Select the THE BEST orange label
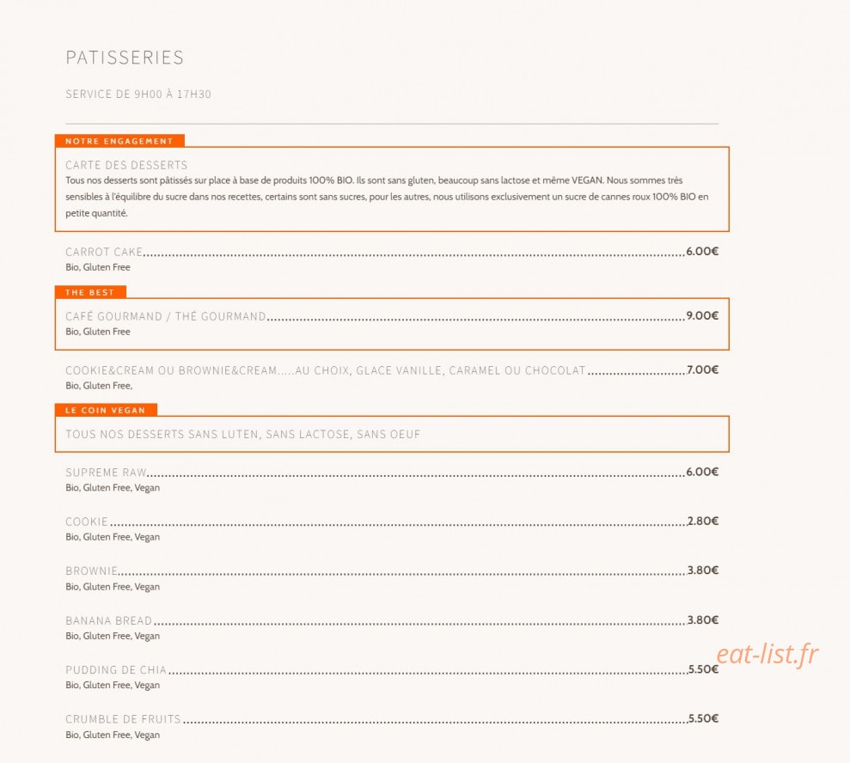 pos(90,292)
